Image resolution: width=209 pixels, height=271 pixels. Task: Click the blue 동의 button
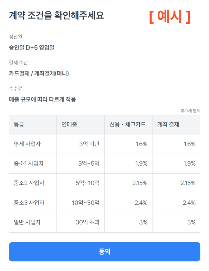pyautogui.click(x=105, y=252)
